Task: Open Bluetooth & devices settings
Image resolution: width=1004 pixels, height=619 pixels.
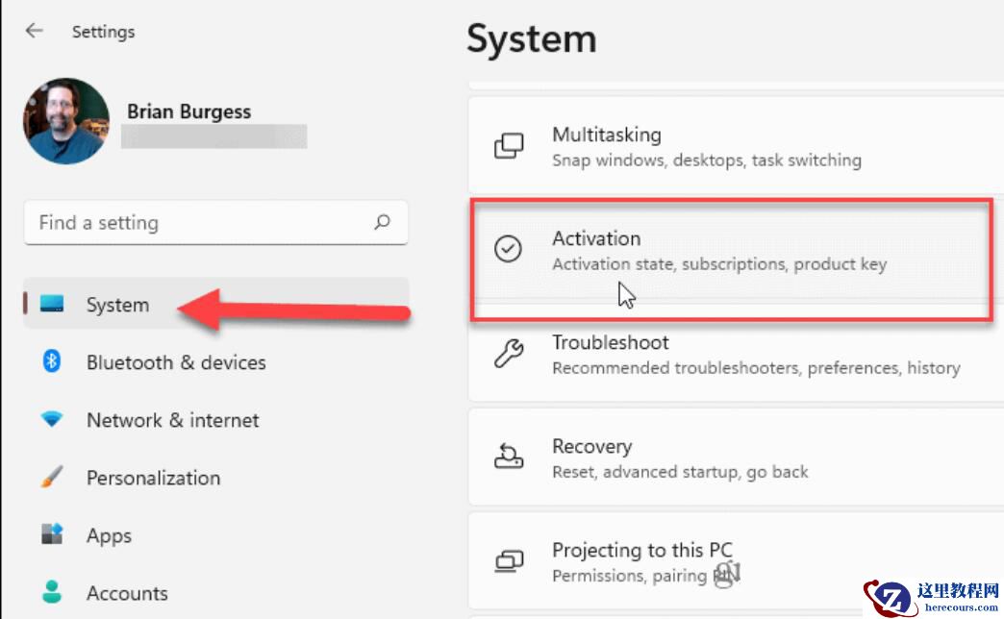Action: coord(176,362)
